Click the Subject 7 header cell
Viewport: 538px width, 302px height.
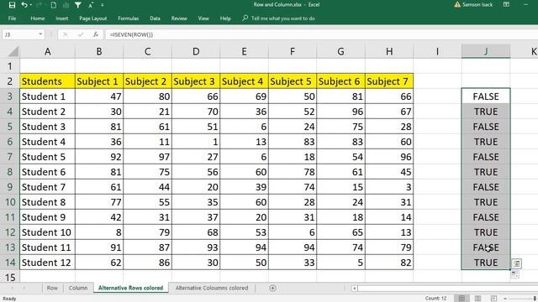[389, 81]
